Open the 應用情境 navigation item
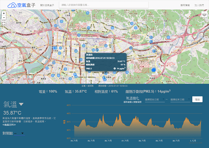This screenshot has width=209, height=148. [x=185, y=5]
